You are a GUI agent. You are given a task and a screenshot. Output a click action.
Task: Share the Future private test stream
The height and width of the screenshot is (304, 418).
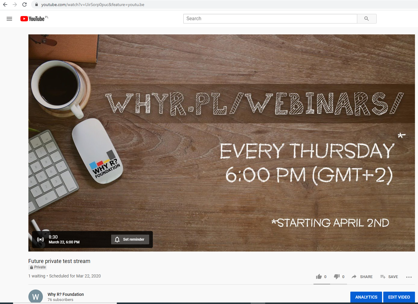362,277
